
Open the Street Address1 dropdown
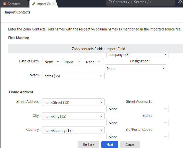click(x=138, y=109)
